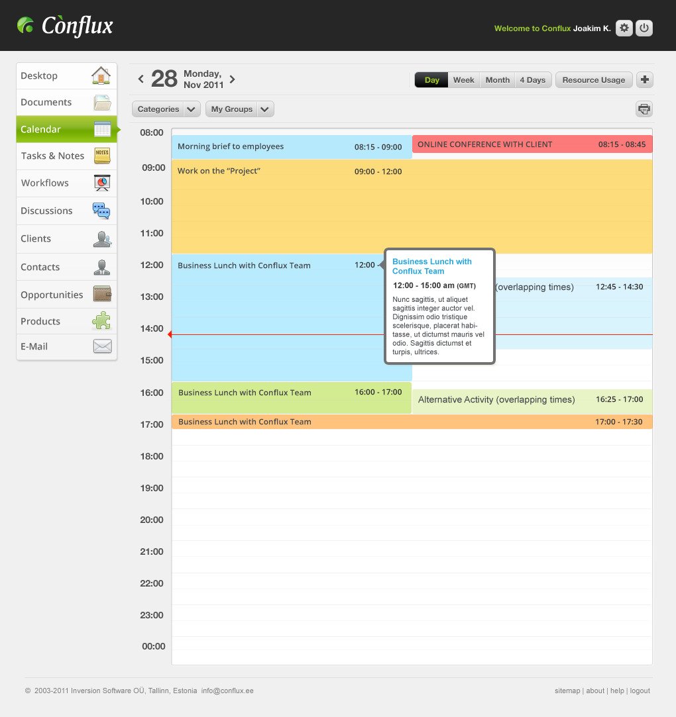
Task: Open Discussions menu item
Action: 67,211
